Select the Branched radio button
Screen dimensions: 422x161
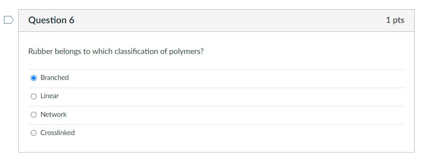(x=33, y=78)
